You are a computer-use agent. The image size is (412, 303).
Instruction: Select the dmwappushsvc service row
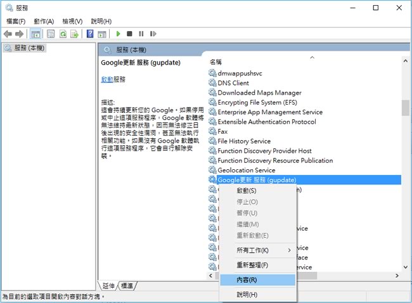coord(305,73)
